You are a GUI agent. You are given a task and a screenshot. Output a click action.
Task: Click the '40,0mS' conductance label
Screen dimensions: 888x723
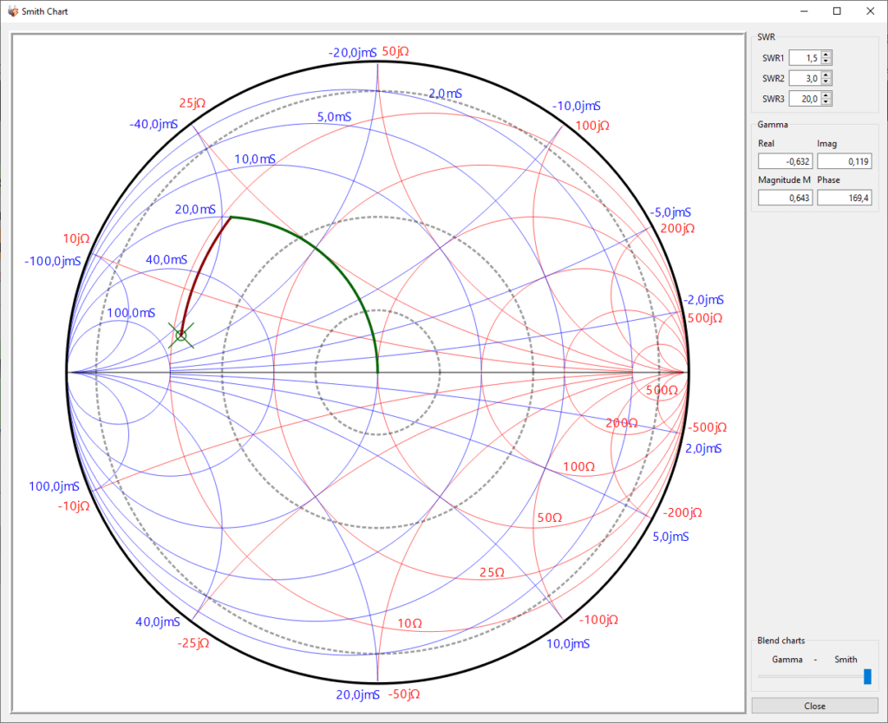click(x=166, y=259)
